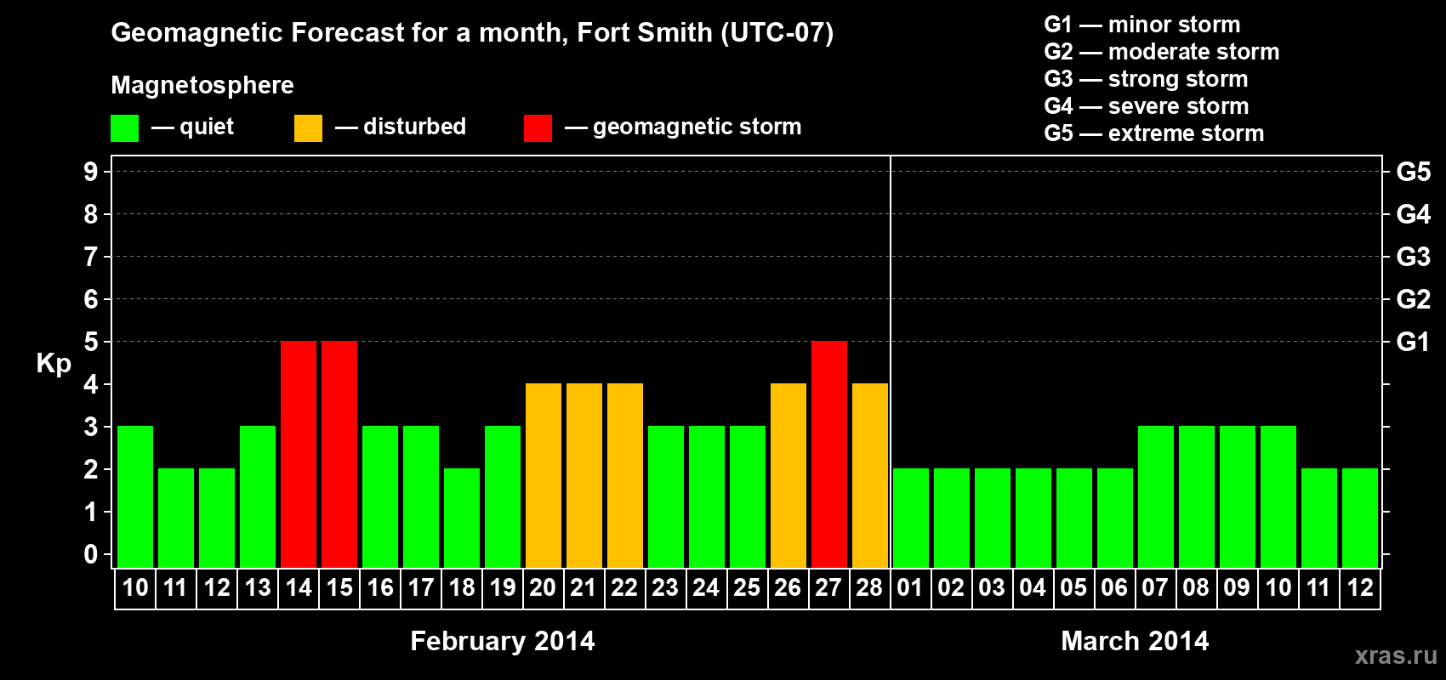Click the green bar for March 09
The image size is (1446, 680).
click(1238, 496)
